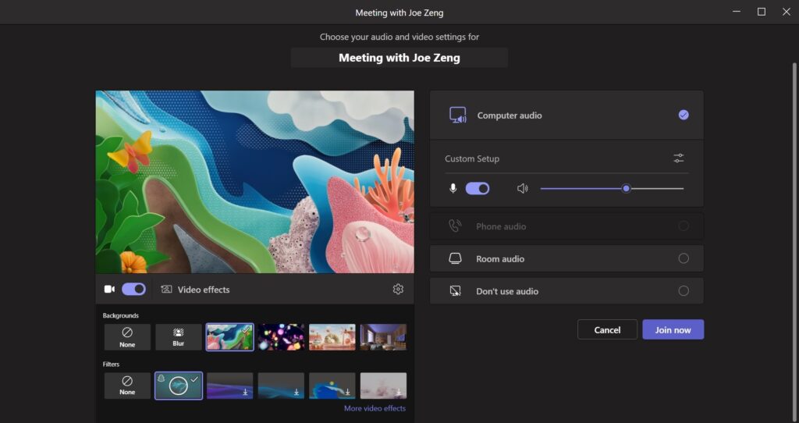Image resolution: width=799 pixels, height=423 pixels.
Task: Open More video effects link
Action: click(x=375, y=408)
